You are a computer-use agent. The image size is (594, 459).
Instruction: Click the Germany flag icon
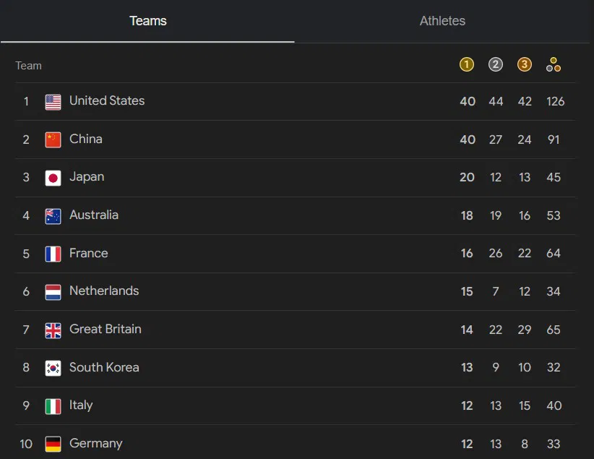click(x=53, y=445)
